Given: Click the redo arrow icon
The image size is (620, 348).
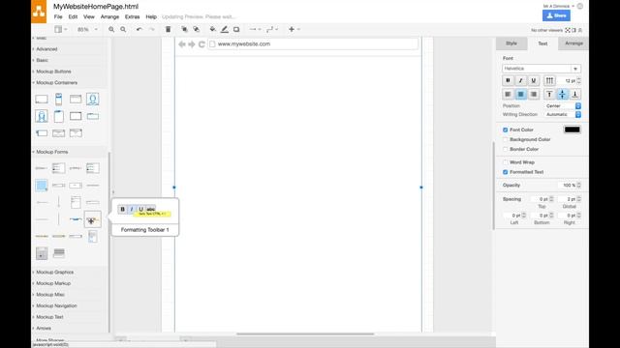Looking at the screenshot, I should point(151,29).
